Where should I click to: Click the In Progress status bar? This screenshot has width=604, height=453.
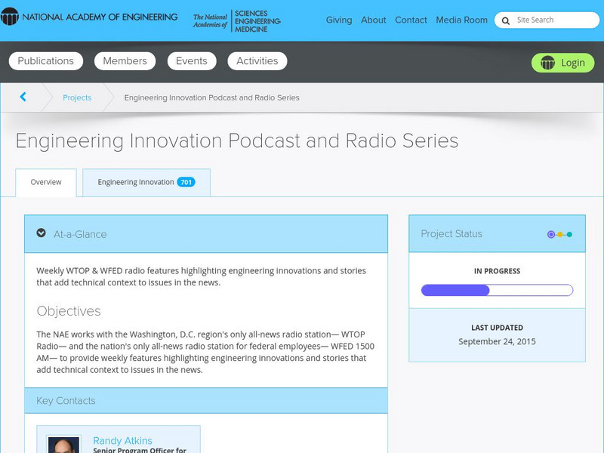pos(497,290)
